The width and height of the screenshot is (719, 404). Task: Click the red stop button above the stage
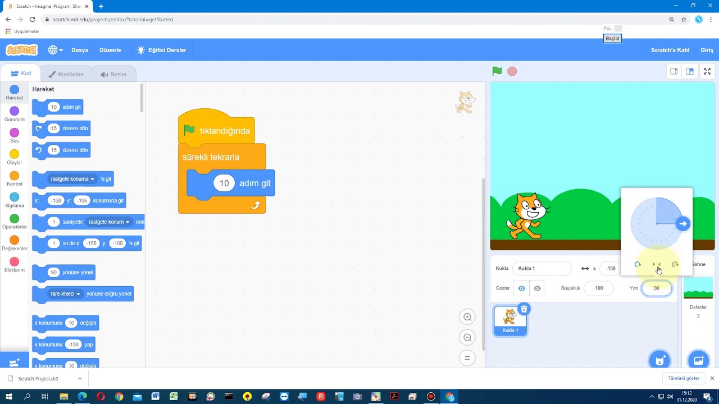tap(512, 71)
